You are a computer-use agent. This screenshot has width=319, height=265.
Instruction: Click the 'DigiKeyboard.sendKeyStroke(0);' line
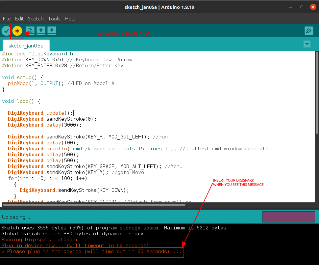[x=52, y=119]
